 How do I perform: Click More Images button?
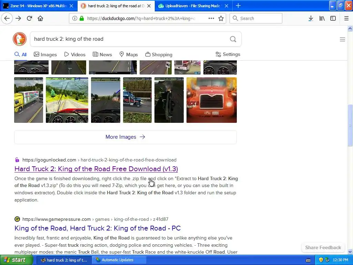(x=125, y=137)
